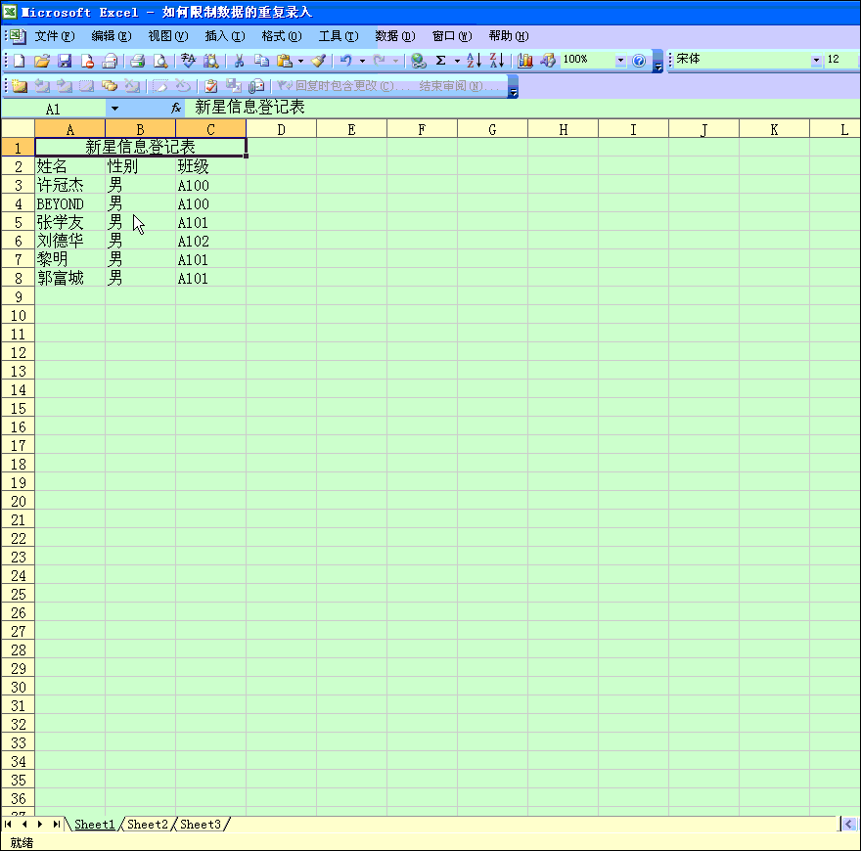
Task: Click the Print icon
Action: tap(138, 61)
